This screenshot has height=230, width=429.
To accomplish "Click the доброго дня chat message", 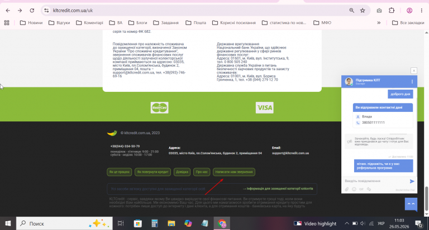I will (x=401, y=94).
